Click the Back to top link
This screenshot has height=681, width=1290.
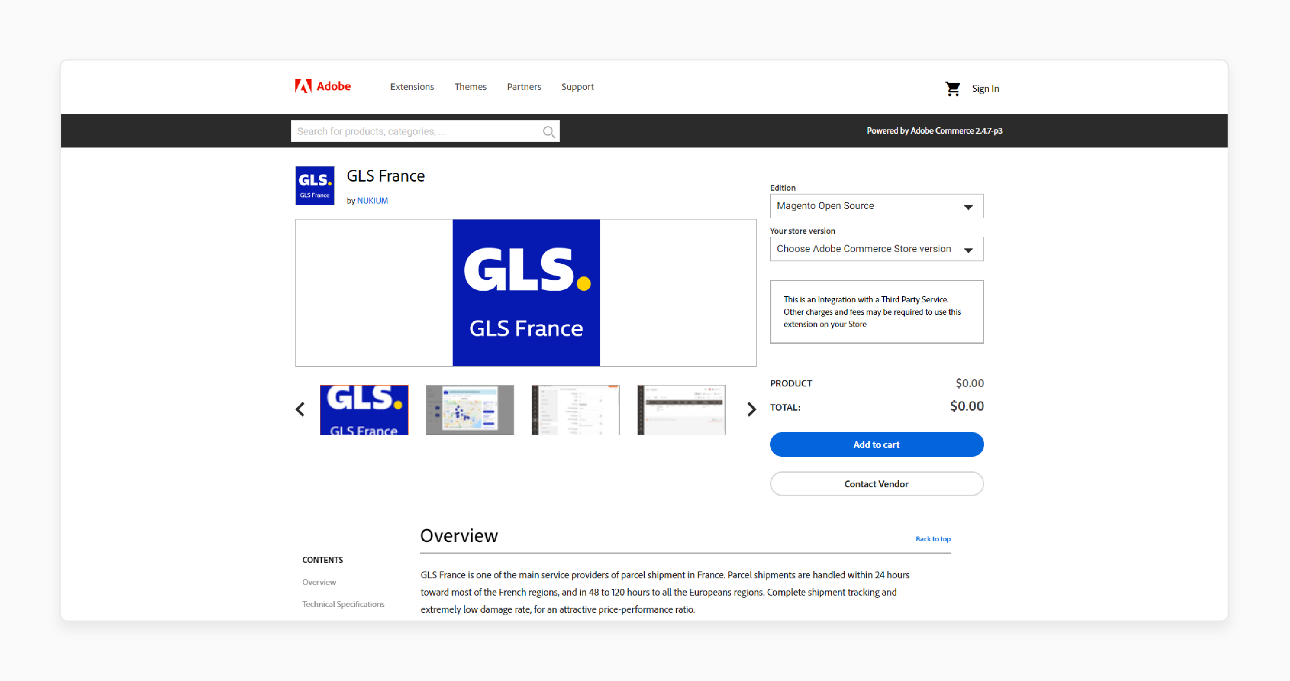coord(933,538)
